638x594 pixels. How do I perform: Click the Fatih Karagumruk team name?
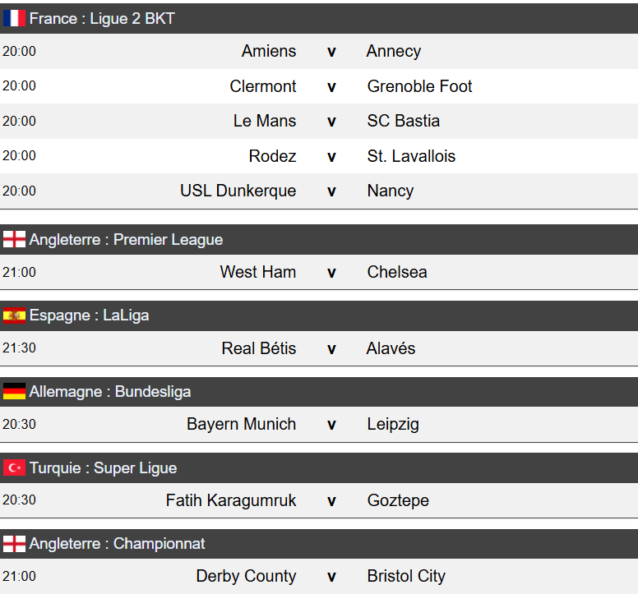pos(231,500)
